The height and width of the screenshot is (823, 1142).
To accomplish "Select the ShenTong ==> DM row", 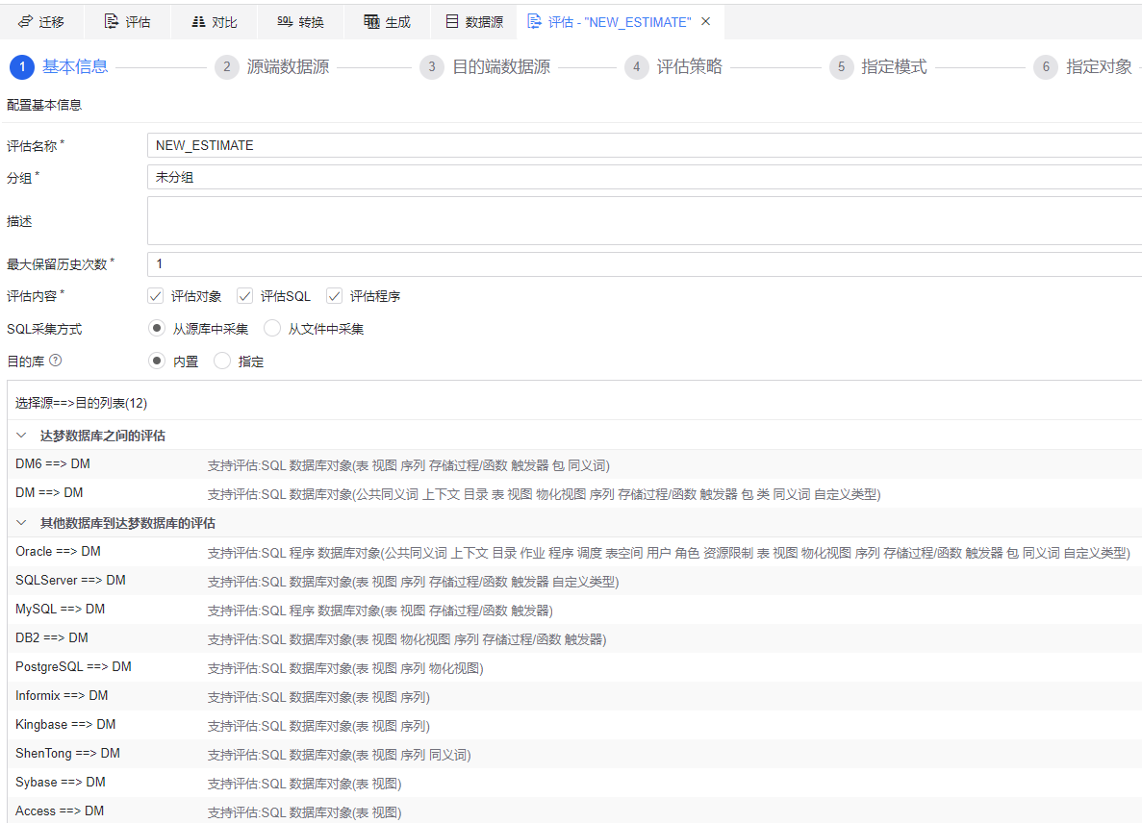I will coord(574,754).
